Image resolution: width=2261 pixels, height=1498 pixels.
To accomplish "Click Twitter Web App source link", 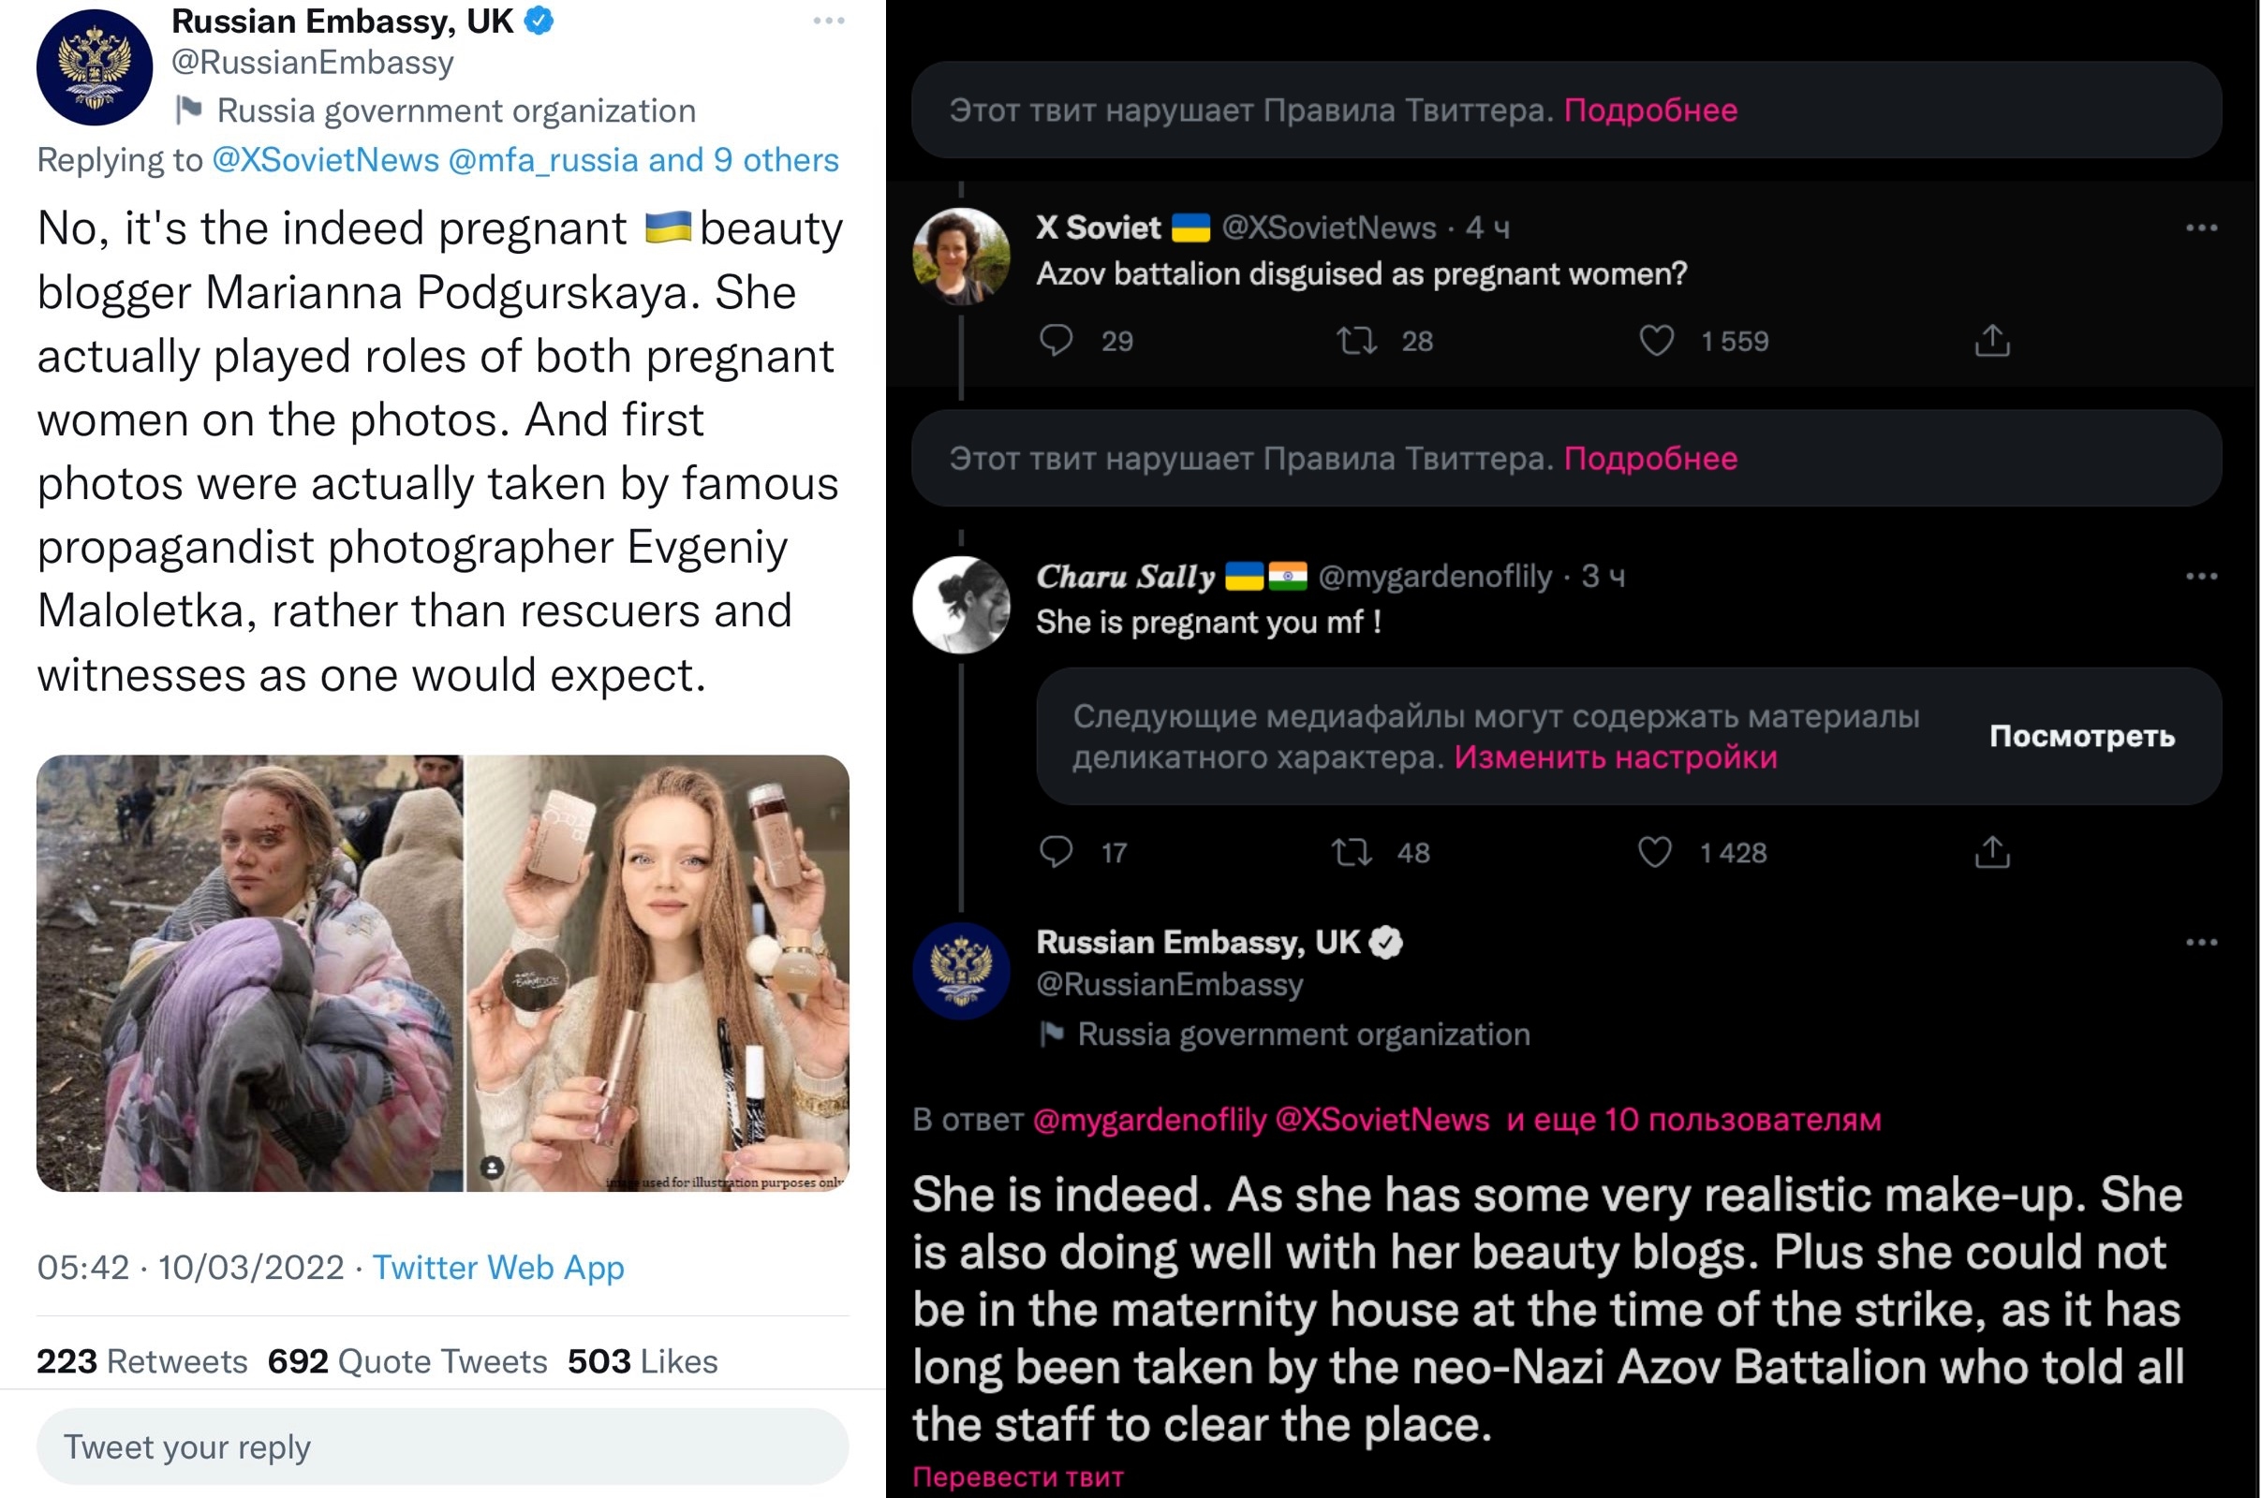I will coord(498,1267).
